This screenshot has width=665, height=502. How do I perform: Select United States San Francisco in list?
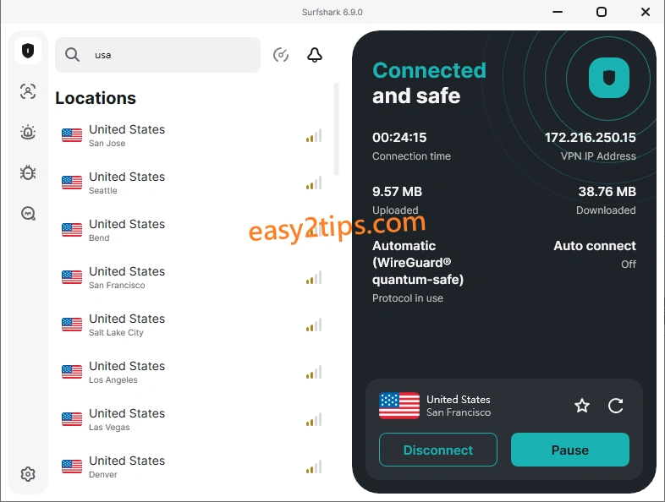(192, 277)
